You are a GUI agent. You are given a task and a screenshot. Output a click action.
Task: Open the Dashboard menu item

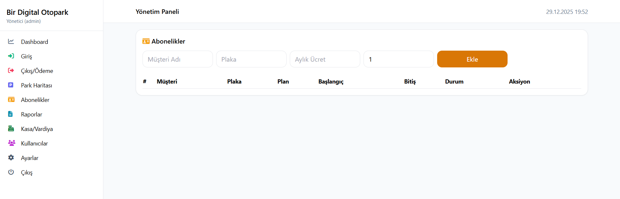(35, 42)
